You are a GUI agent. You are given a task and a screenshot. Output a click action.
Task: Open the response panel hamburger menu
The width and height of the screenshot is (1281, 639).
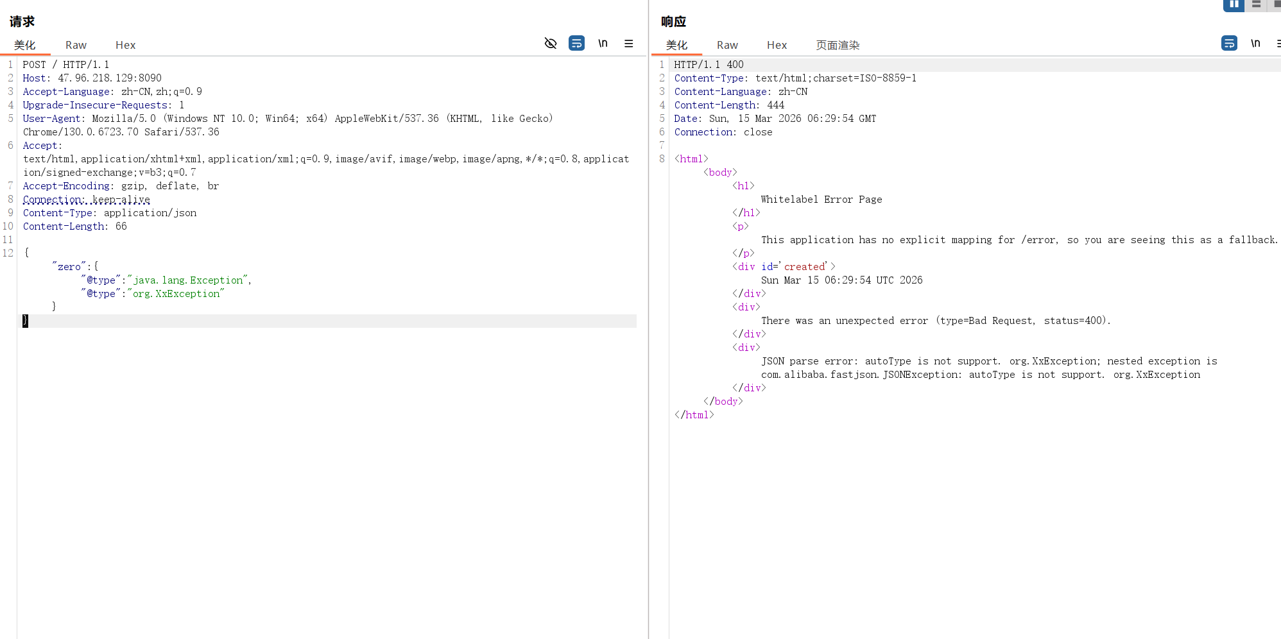click(1278, 44)
